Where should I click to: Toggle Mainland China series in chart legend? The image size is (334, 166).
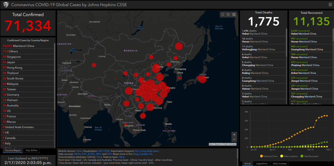pos(269,156)
